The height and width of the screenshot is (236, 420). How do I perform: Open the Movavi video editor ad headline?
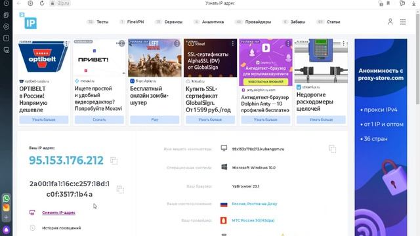(98, 98)
